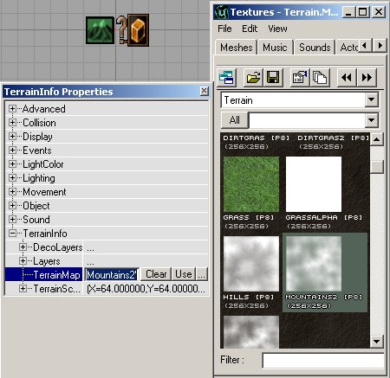Switch to the Sounds tab
The width and height of the screenshot is (390, 378).
point(315,48)
